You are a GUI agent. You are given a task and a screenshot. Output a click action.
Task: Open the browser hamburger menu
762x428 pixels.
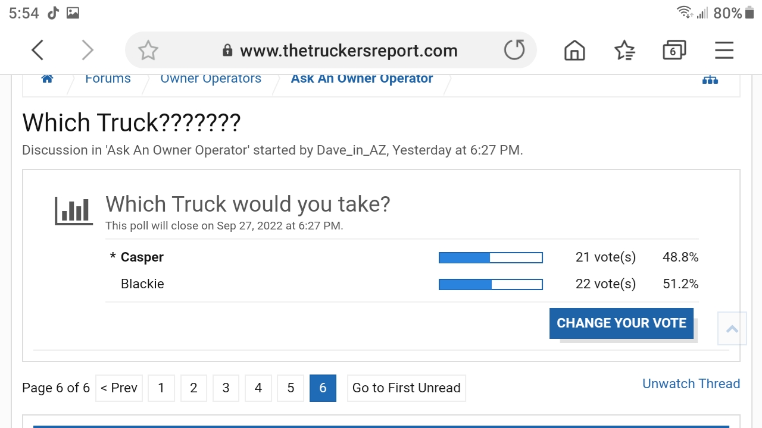pyautogui.click(x=724, y=51)
